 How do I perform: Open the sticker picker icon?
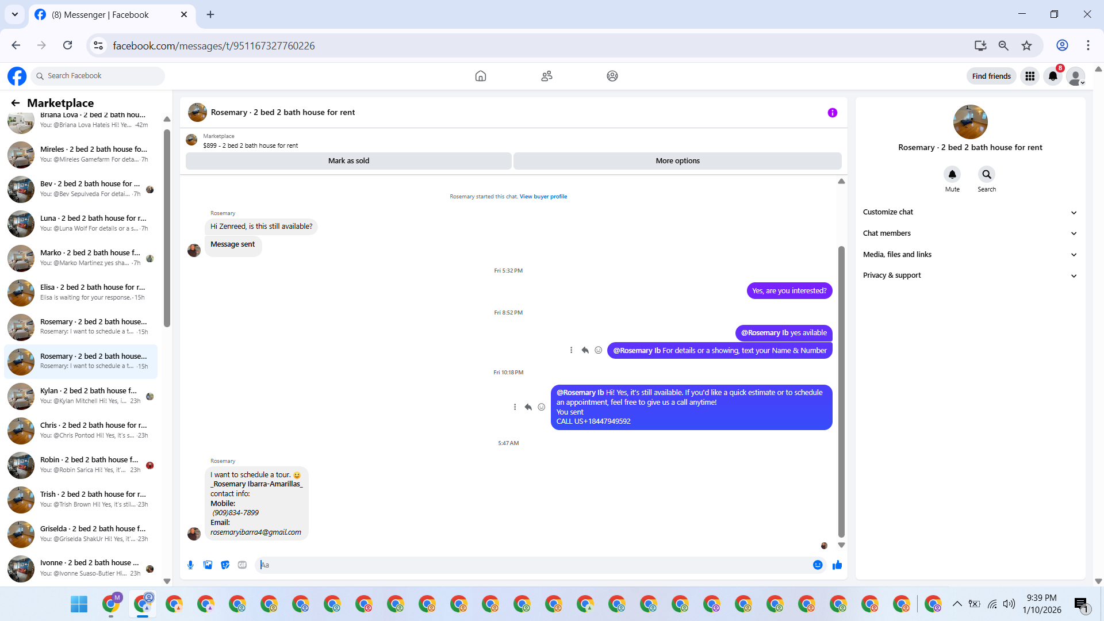[225, 565]
